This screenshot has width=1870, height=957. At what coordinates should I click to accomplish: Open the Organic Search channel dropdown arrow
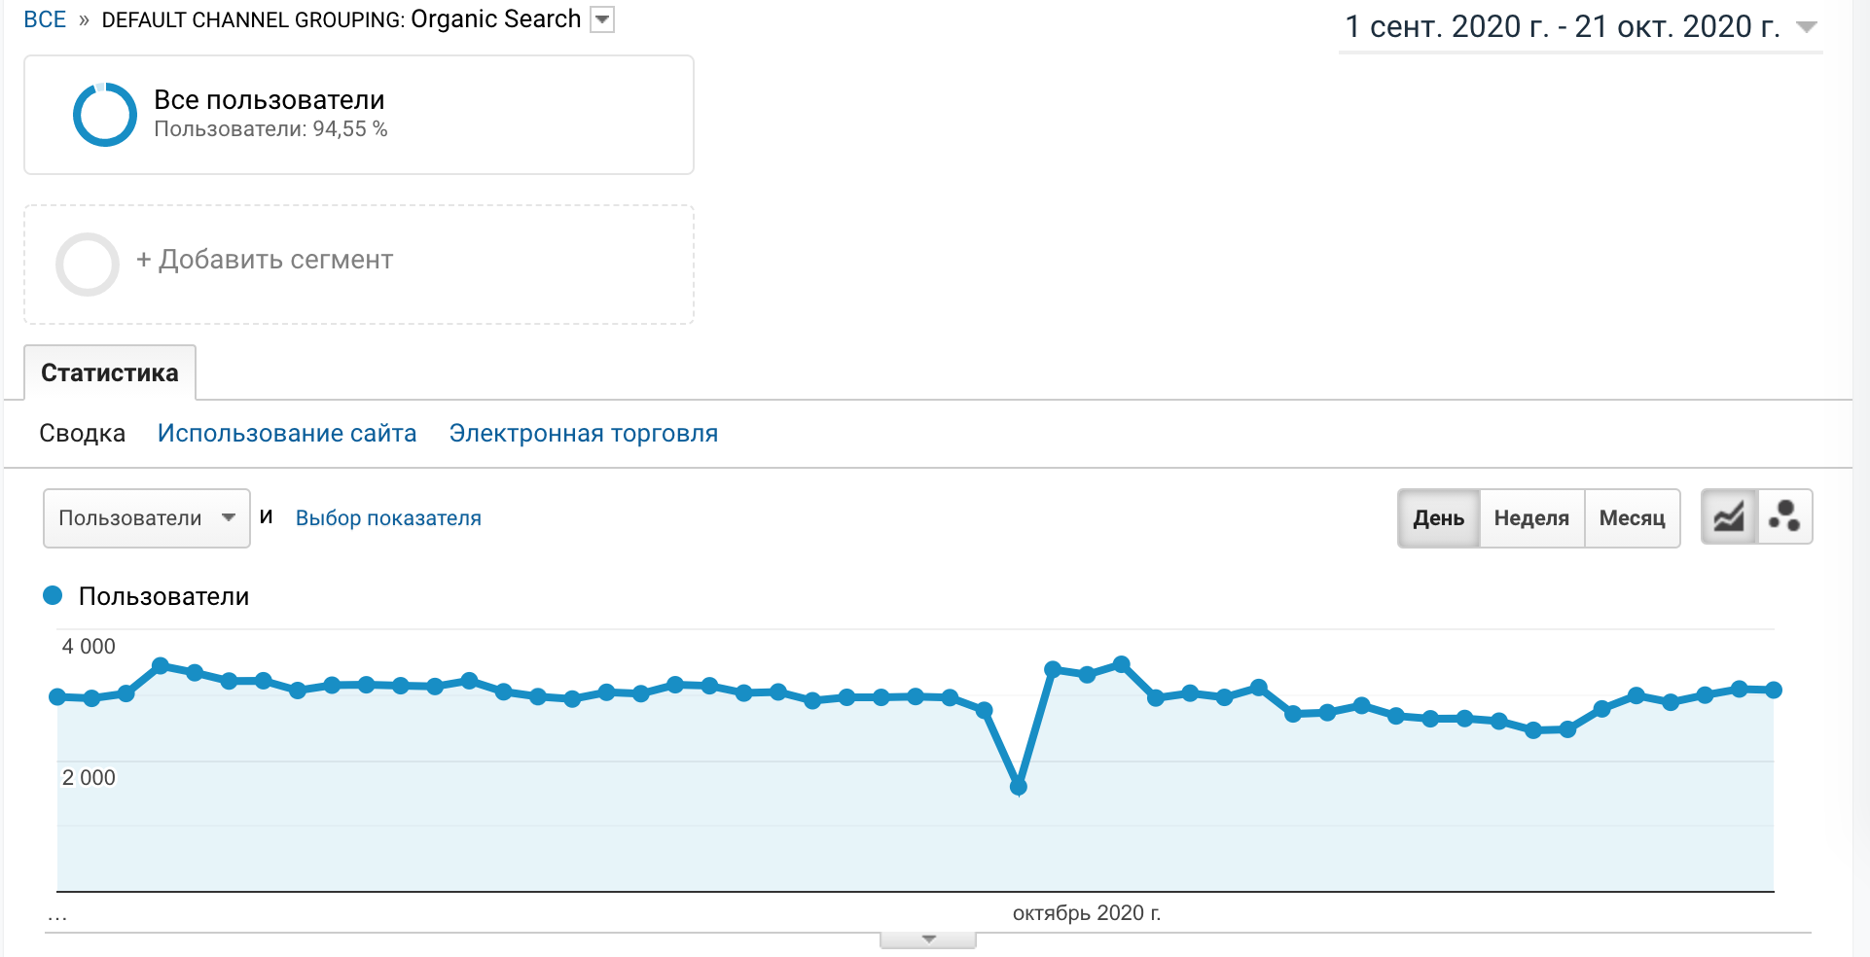pos(603,19)
